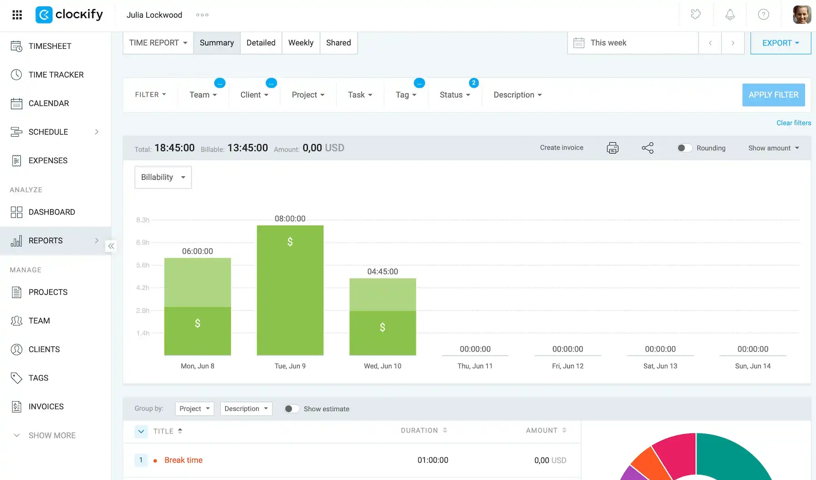This screenshot has height=480, width=816.
Task: Open the apps grid menu icon
Action: [17, 15]
